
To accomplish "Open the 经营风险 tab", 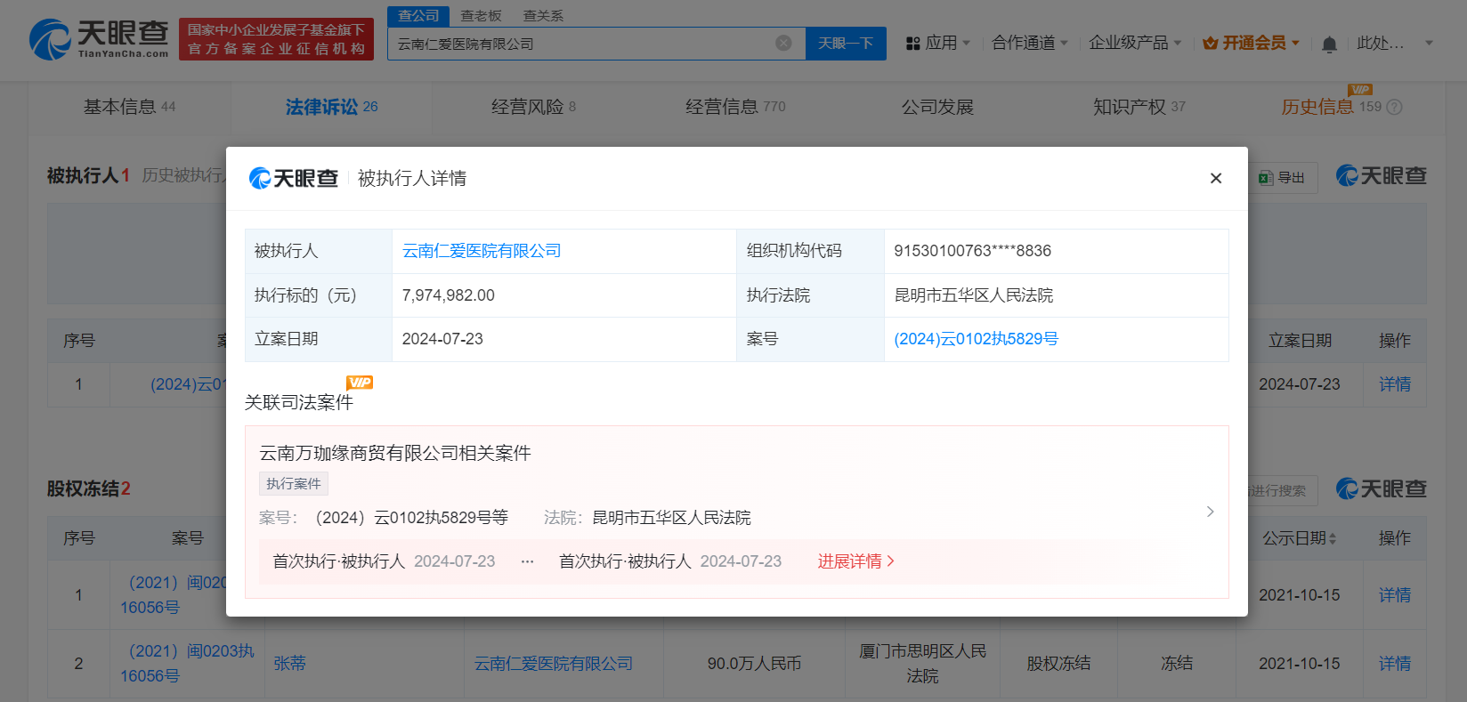I will click(533, 107).
